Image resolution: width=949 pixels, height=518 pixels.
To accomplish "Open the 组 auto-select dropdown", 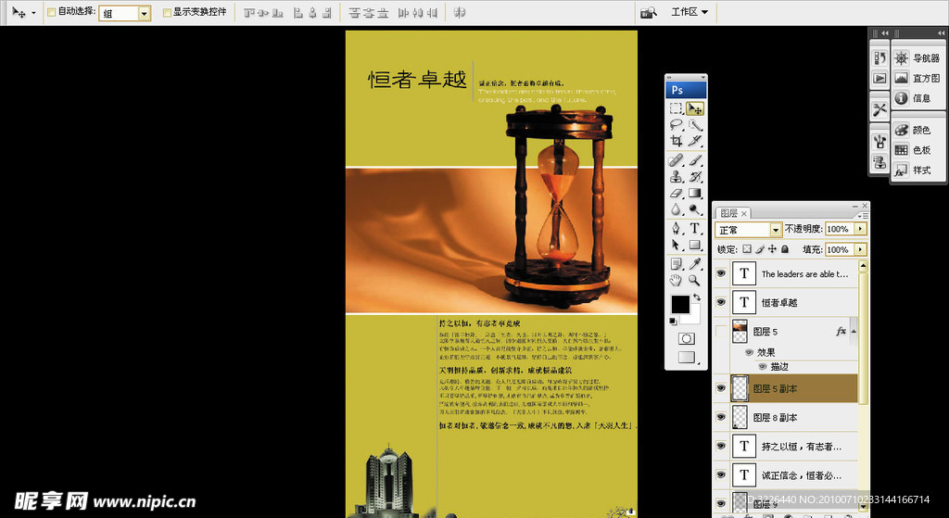I will [144, 13].
